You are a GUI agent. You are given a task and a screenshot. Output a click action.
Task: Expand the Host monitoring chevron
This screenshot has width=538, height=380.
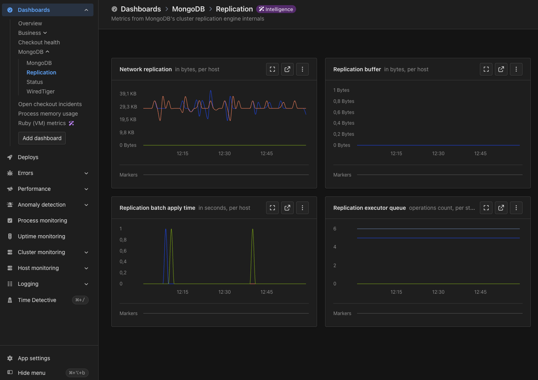pyautogui.click(x=86, y=268)
